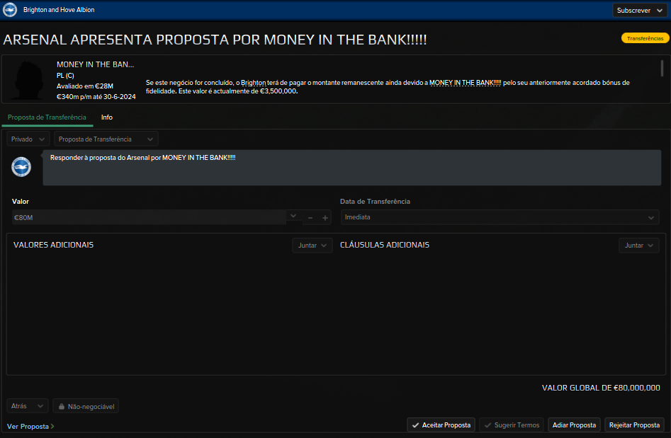Viewport: 671px width, 438px height.
Task: Click the player name MONEY IN THE BAN... header
Action: point(96,64)
